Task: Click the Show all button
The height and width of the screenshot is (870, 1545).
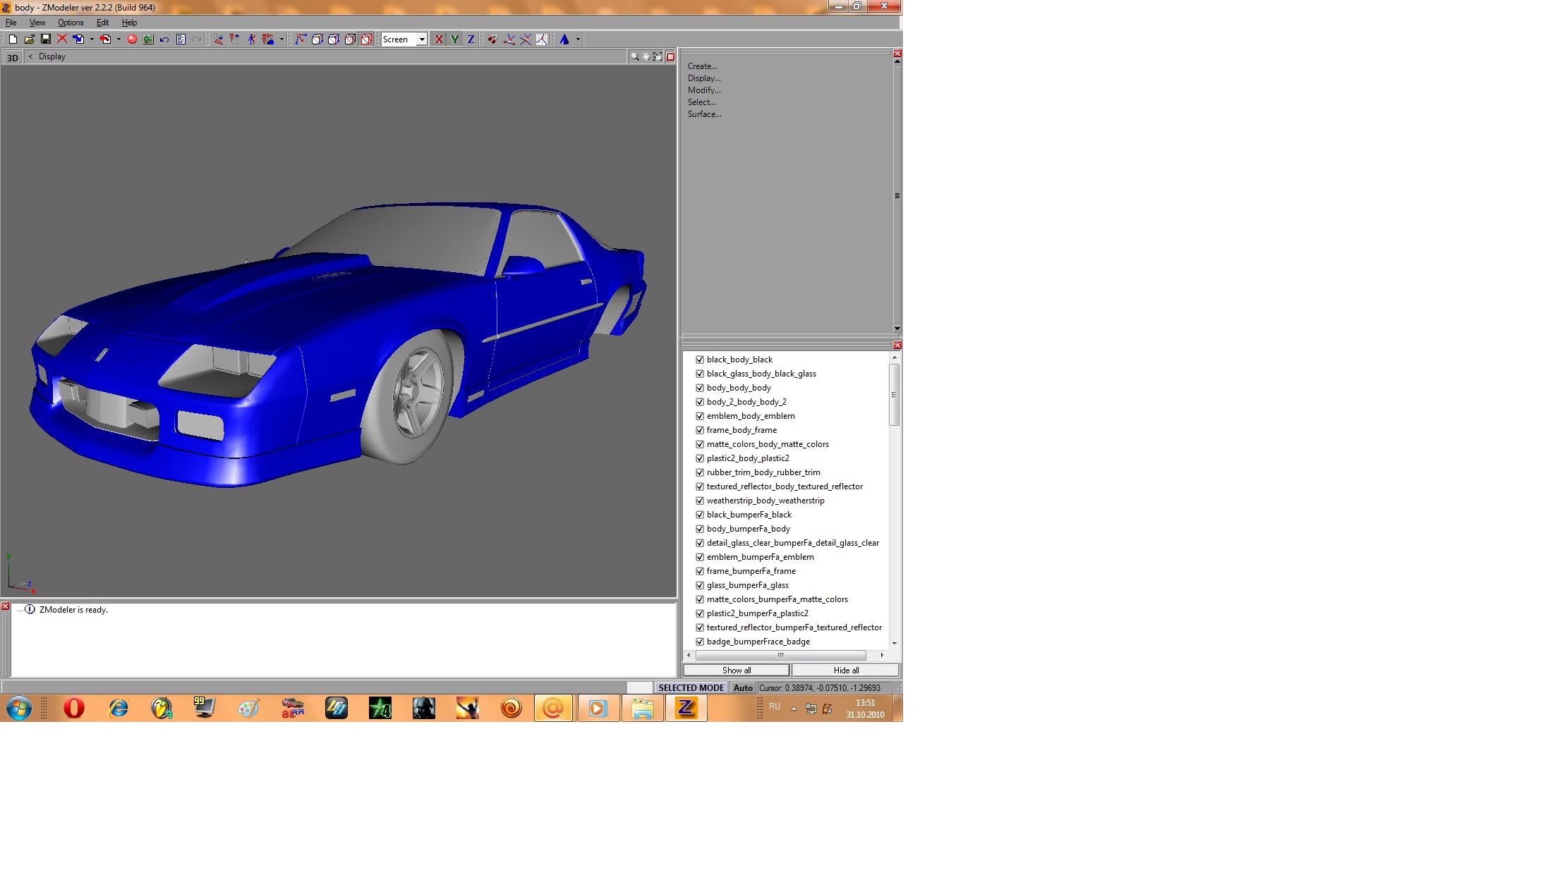Action: point(736,670)
